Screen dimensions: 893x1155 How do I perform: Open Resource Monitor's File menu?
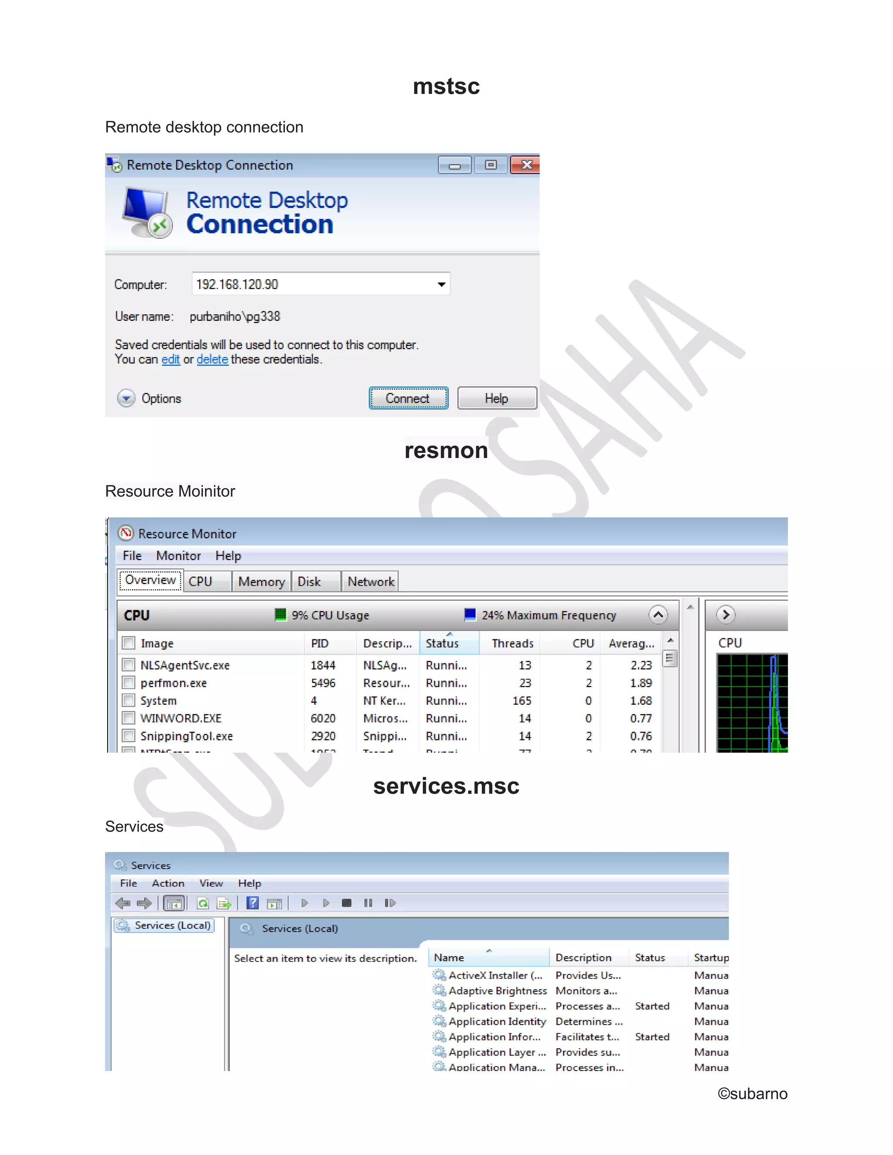(x=132, y=556)
